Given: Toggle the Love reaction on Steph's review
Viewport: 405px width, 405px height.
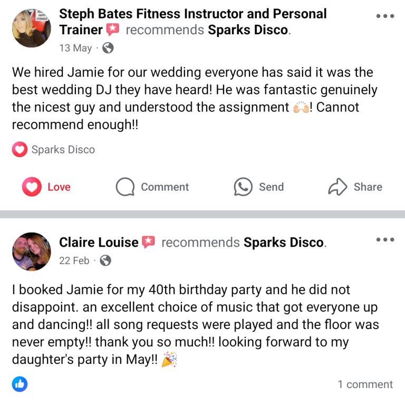Looking at the screenshot, I should [46, 187].
